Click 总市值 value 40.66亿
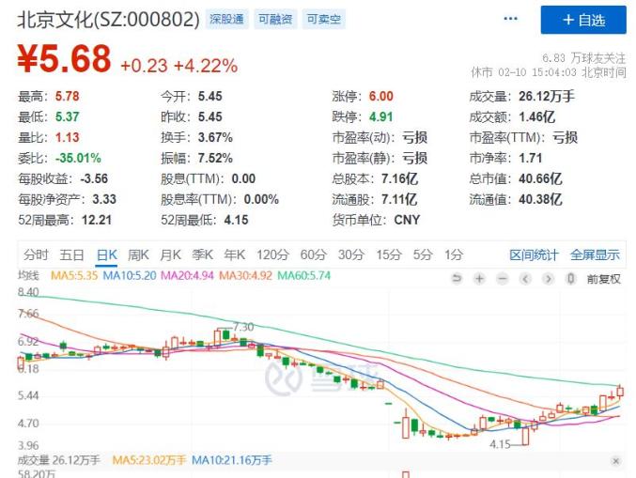The height and width of the screenshot is (478, 636). pos(540,178)
